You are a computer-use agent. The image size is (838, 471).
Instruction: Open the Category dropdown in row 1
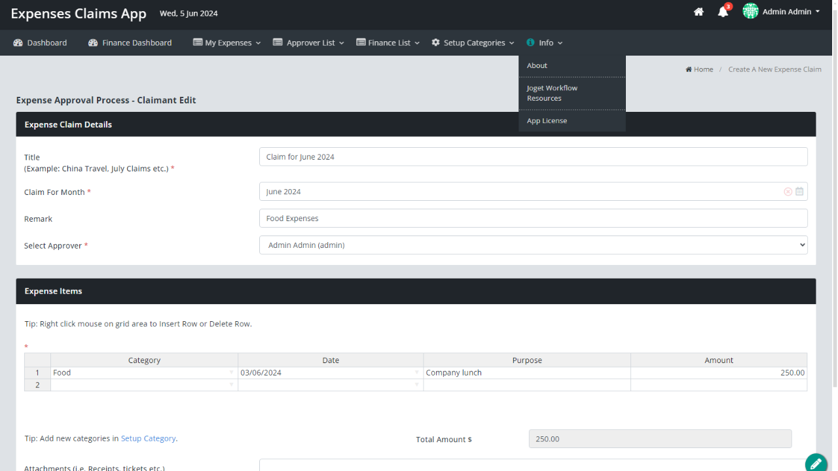click(x=231, y=373)
